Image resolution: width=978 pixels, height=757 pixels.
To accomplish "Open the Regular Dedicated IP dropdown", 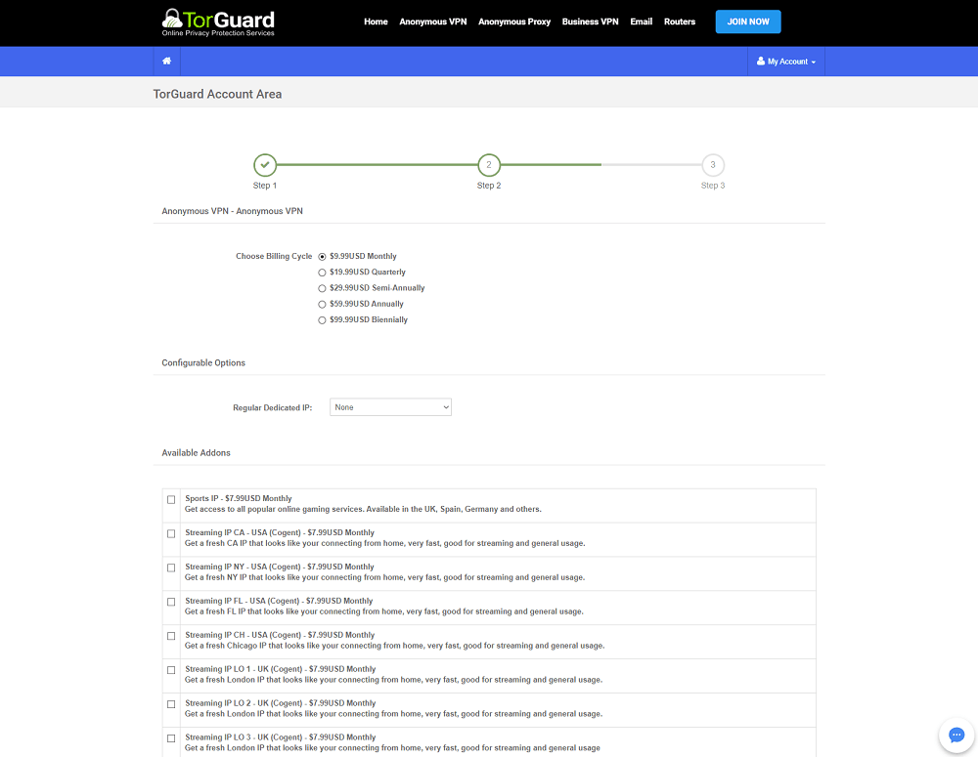I will click(x=390, y=407).
